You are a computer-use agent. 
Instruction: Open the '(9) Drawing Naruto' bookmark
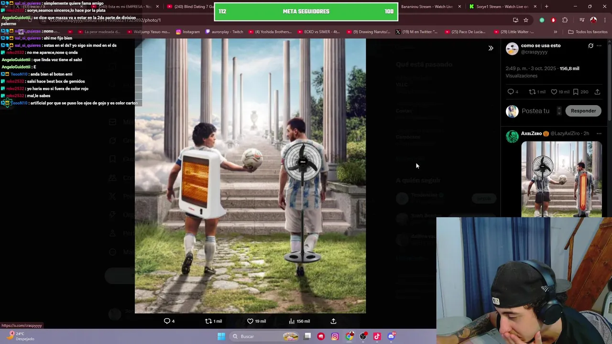point(368,32)
